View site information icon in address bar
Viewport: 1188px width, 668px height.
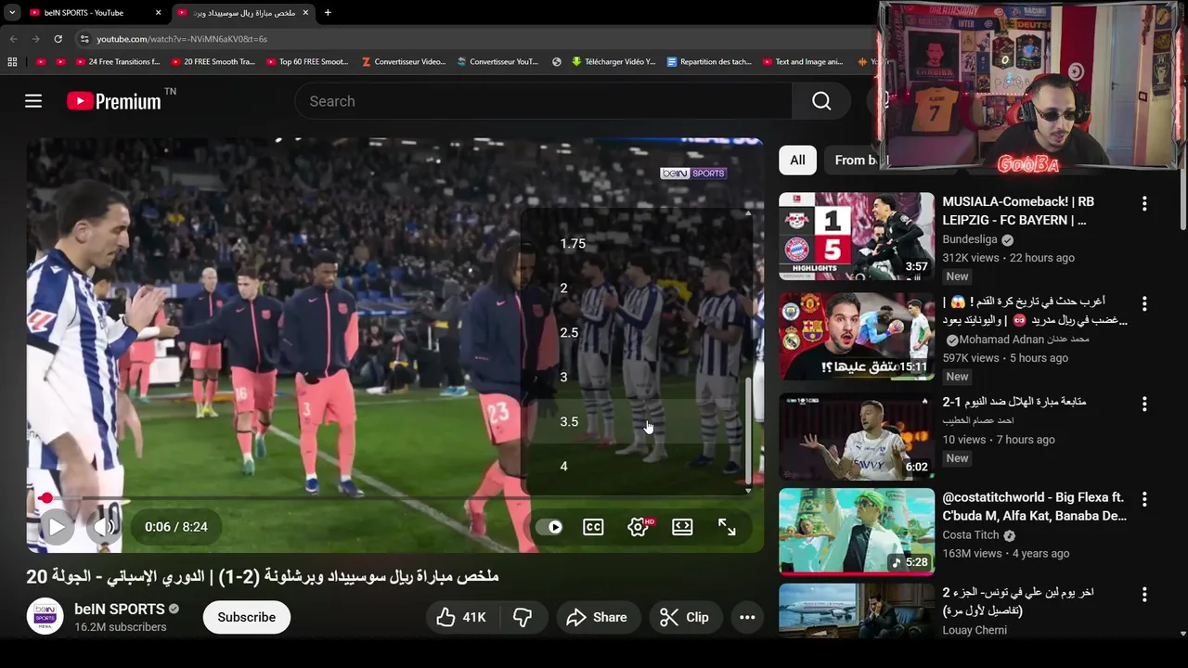coord(84,39)
